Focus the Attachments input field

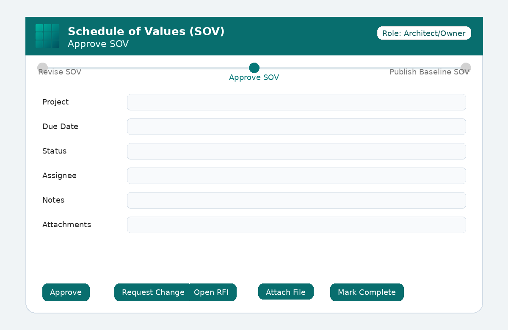[x=296, y=225]
